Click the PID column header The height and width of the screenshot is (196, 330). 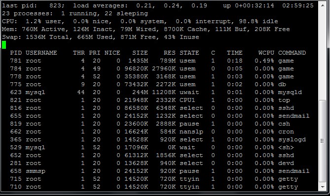[x=16, y=53]
